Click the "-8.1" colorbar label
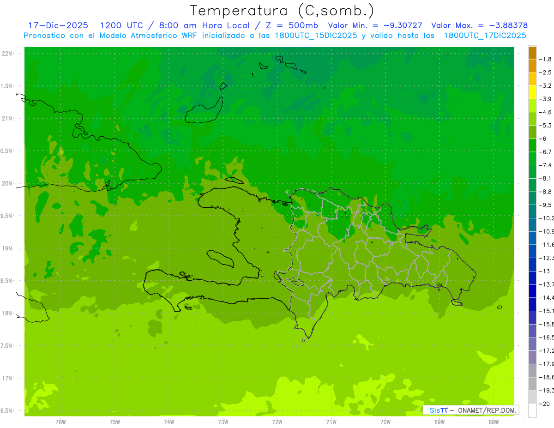554x428 pixels. 546,178
